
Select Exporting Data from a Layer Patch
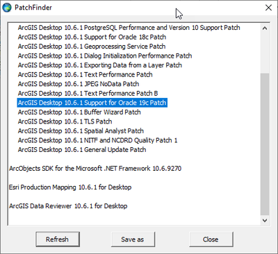[100, 65]
